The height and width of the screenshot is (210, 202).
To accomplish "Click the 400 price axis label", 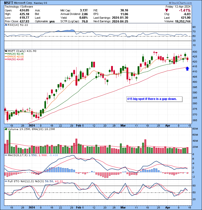I will click(x=195, y=82).
